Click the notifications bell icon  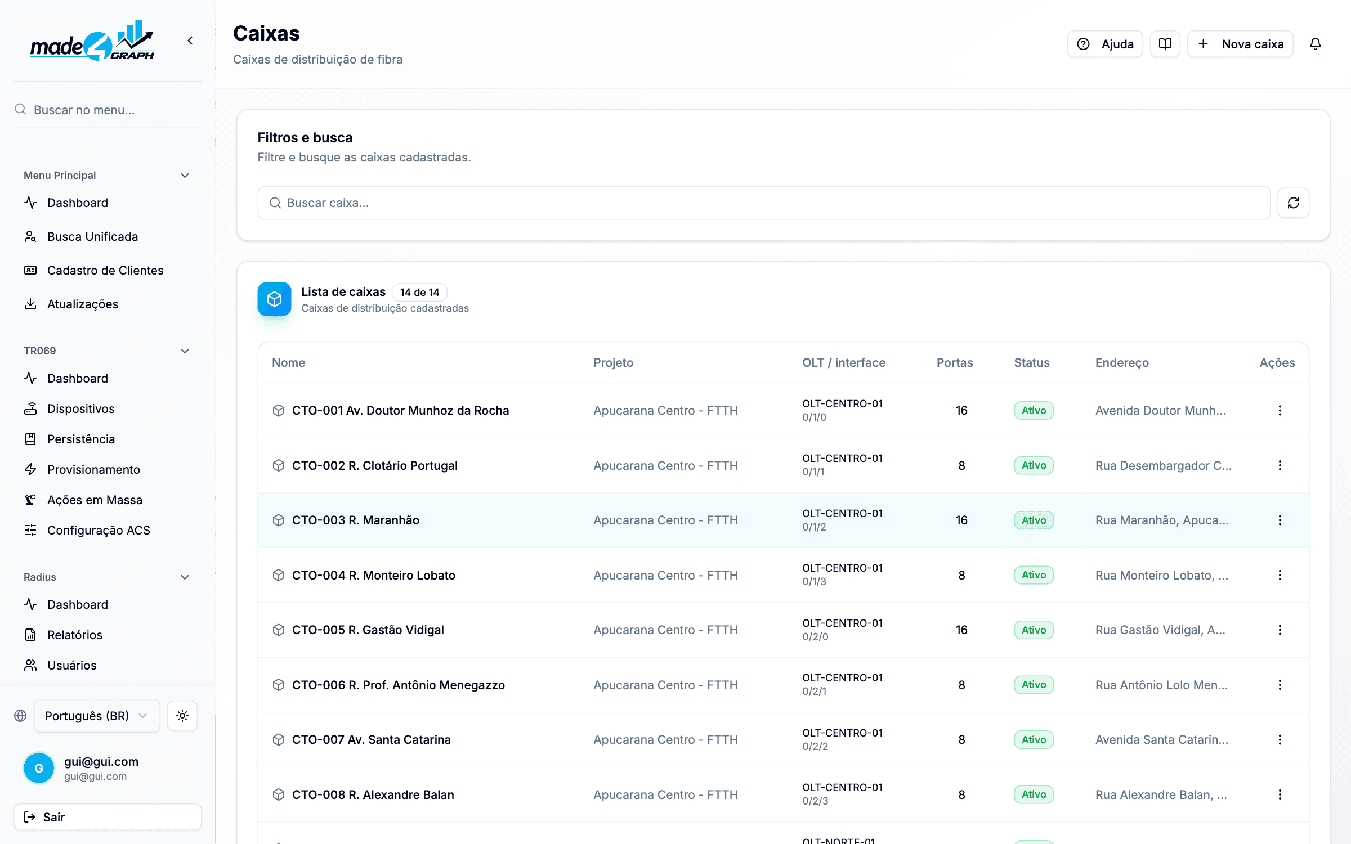(1315, 44)
